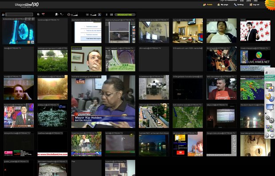
Task: Select stream of man touching his chin
Action: tap(86, 59)
